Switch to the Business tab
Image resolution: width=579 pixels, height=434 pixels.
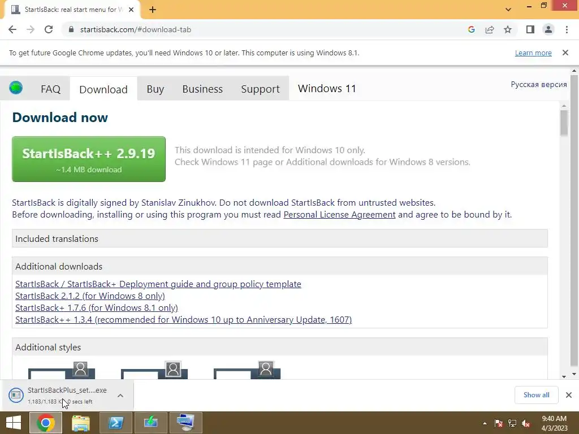pos(202,89)
